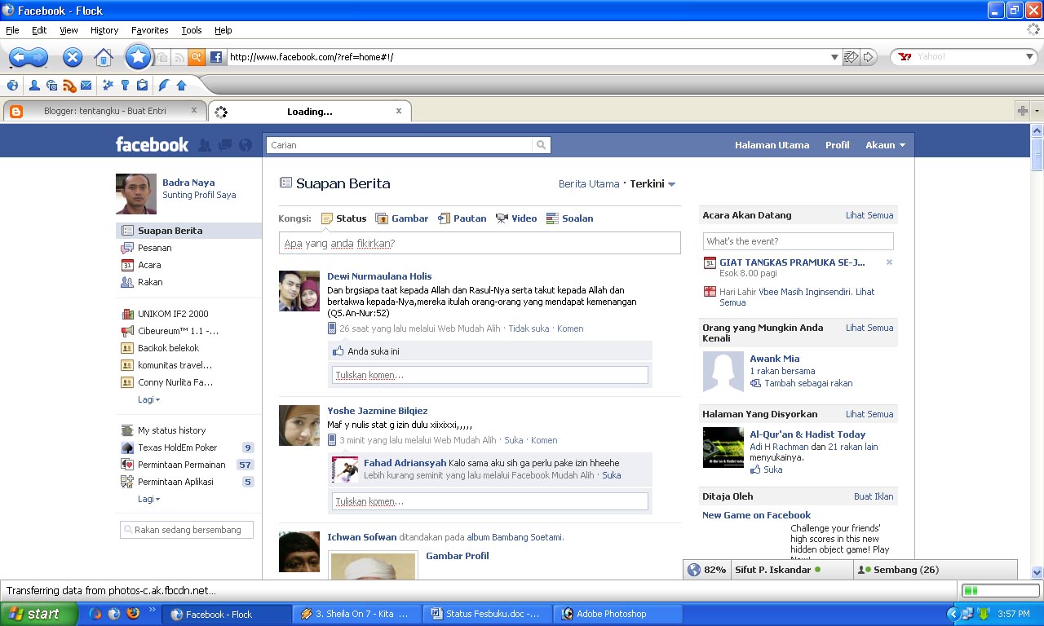Open the Berita Utama feed
Screen dimensions: 1044x626
point(589,184)
